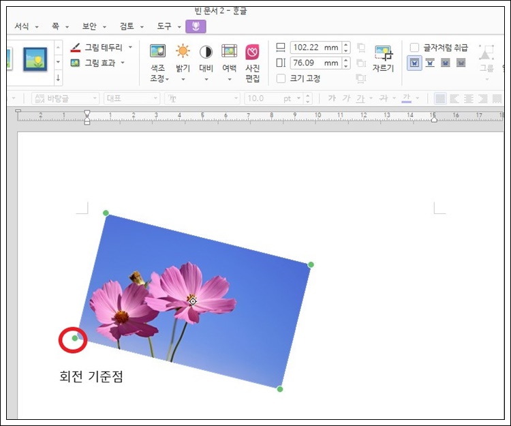Click the ruler right margin marker
The width and height of the screenshot is (511, 426).
coord(434,119)
